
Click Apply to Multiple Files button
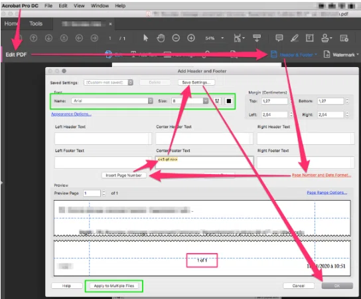[114, 286]
